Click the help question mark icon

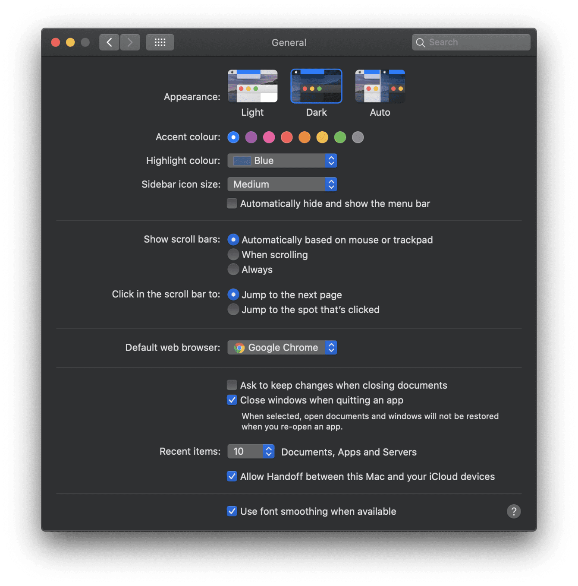tap(513, 511)
